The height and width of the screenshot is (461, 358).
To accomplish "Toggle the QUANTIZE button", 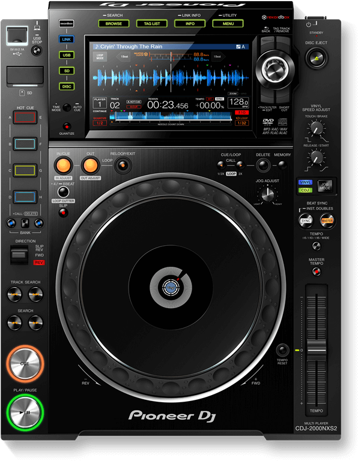I will [67, 126].
